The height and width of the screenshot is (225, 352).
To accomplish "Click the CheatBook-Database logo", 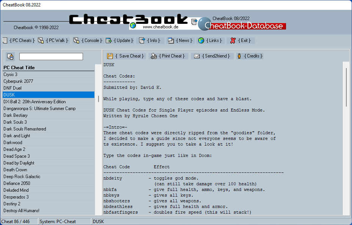I will pyautogui.click(x=244, y=26).
